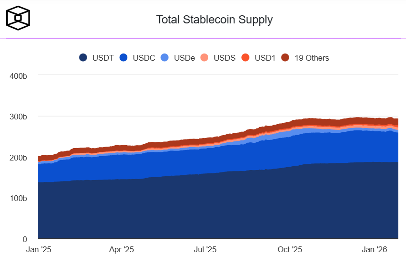This screenshot has width=406, height=256.
Task: Click The Block cube logo icon
Action: (x=18, y=18)
